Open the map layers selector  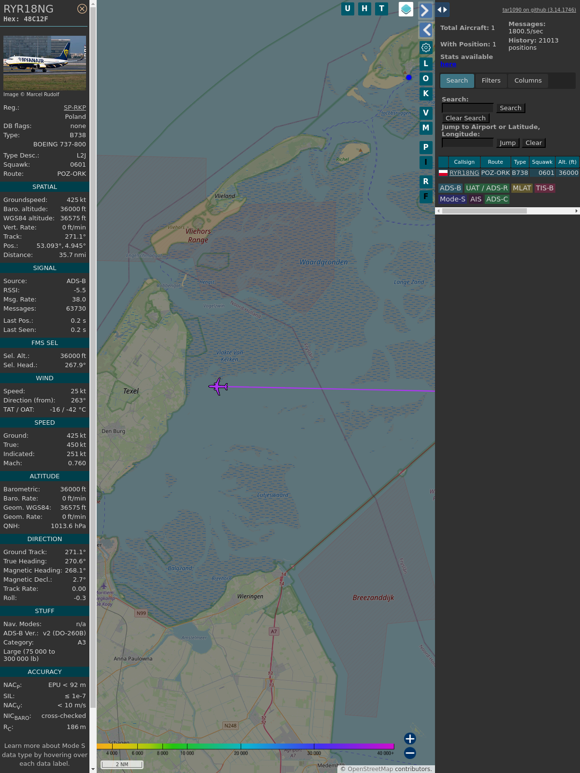point(406,9)
